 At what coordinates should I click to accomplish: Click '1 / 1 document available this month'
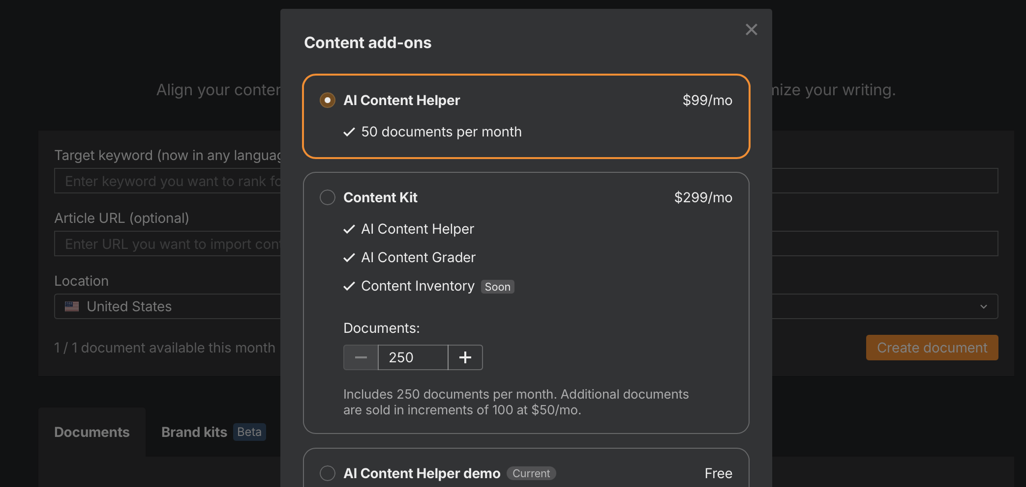click(165, 348)
